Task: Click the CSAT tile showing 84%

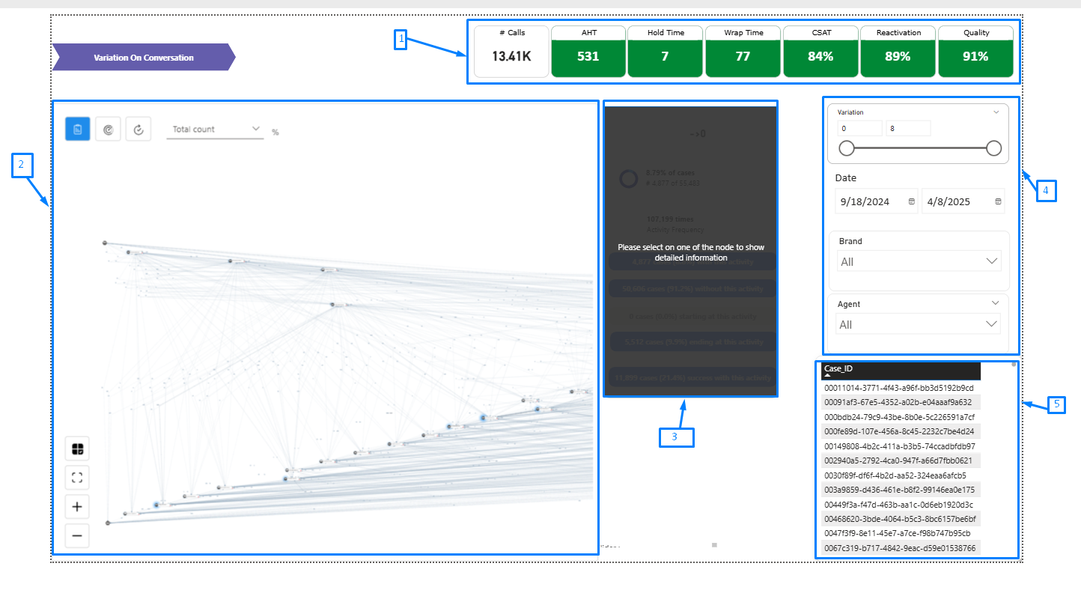Action: pyautogui.click(x=820, y=58)
